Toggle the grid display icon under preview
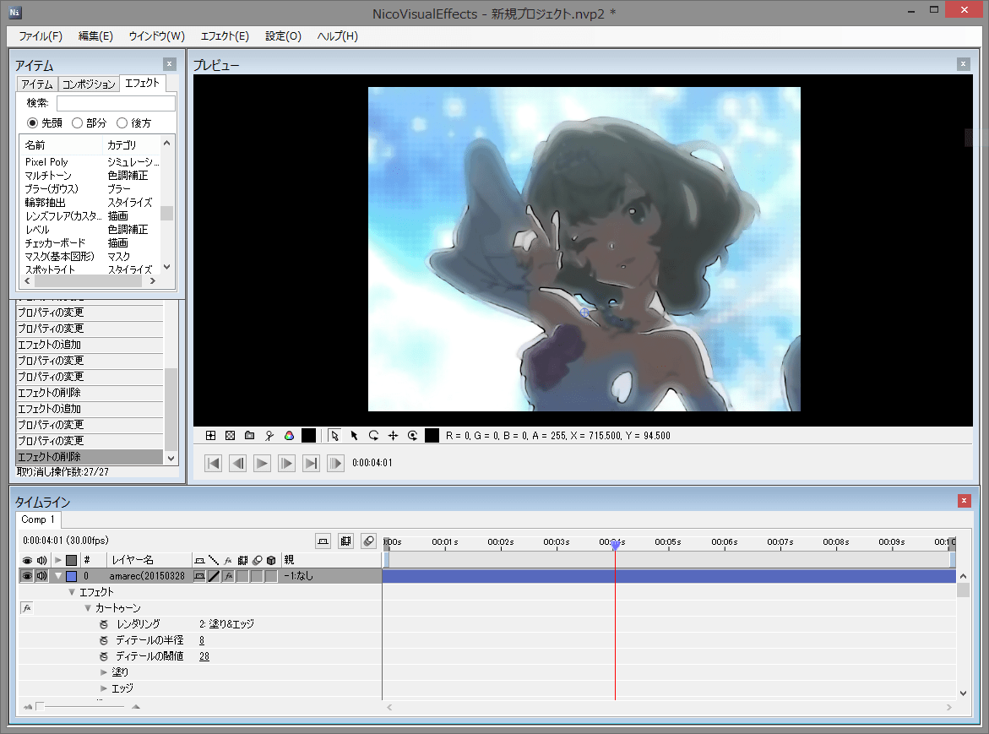Screen dimensions: 989x734 point(210,436)
